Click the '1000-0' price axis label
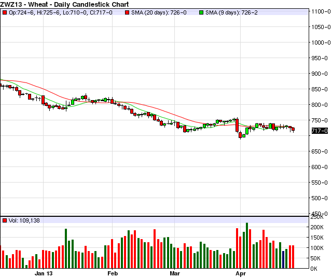 tap(321, 43)
